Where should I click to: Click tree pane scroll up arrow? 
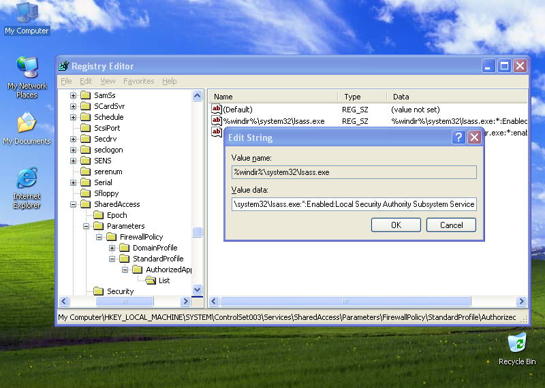[197, 95]
